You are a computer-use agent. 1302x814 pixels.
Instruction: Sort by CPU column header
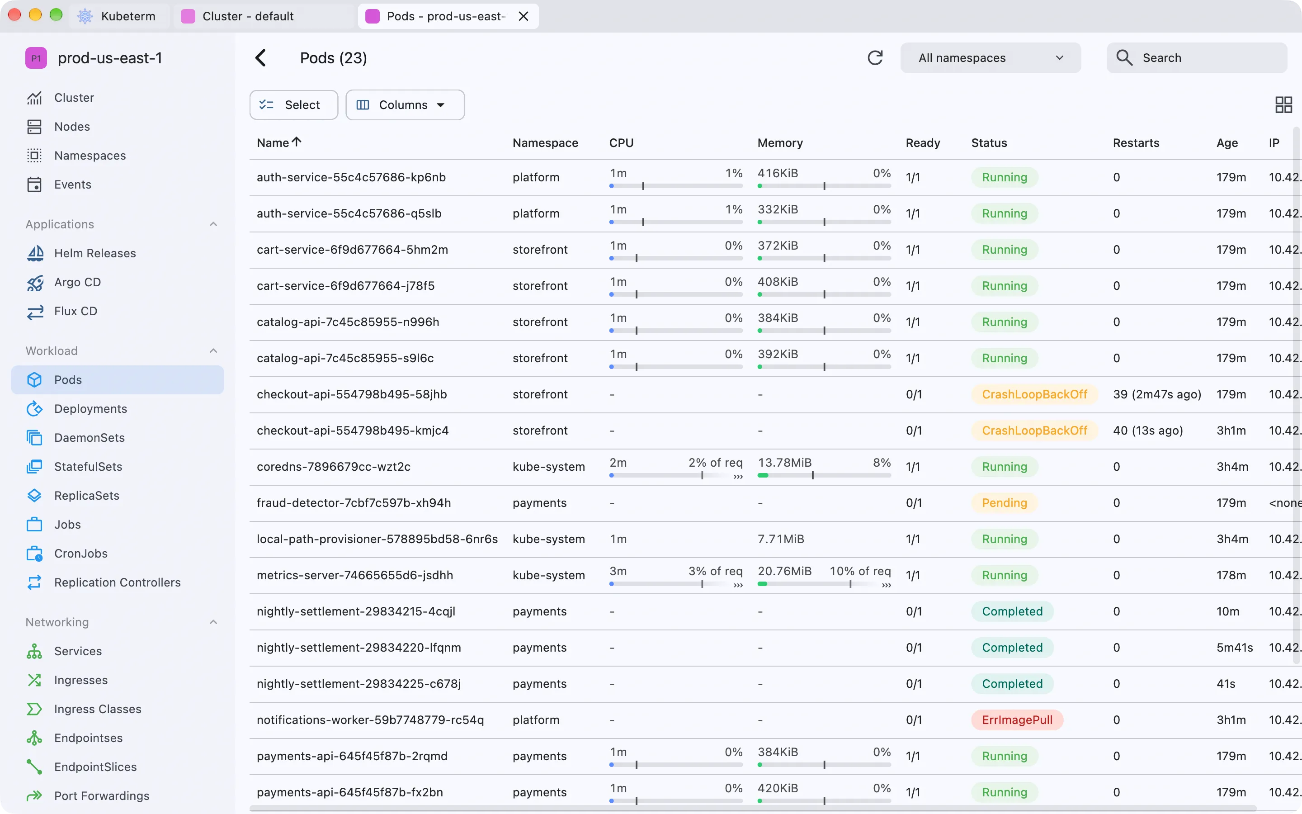621,143
